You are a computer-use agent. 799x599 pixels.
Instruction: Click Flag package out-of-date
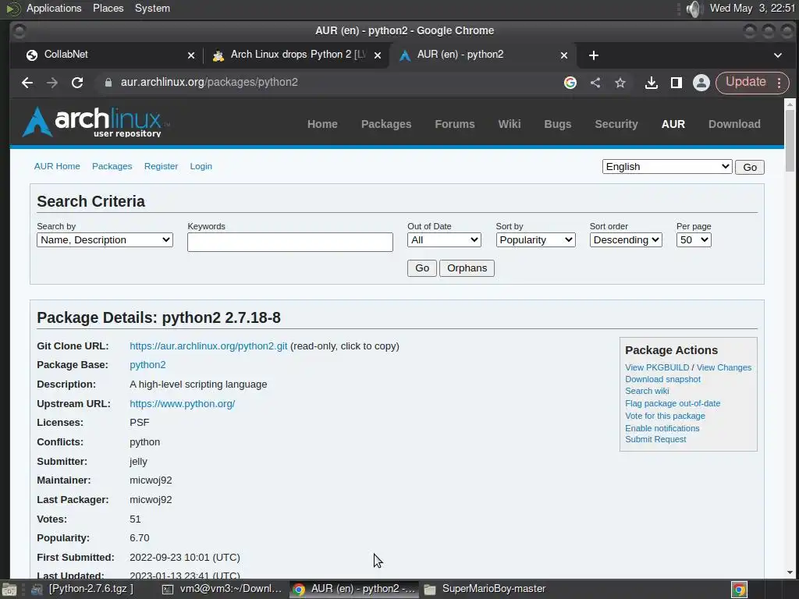[x=673, y=403]
